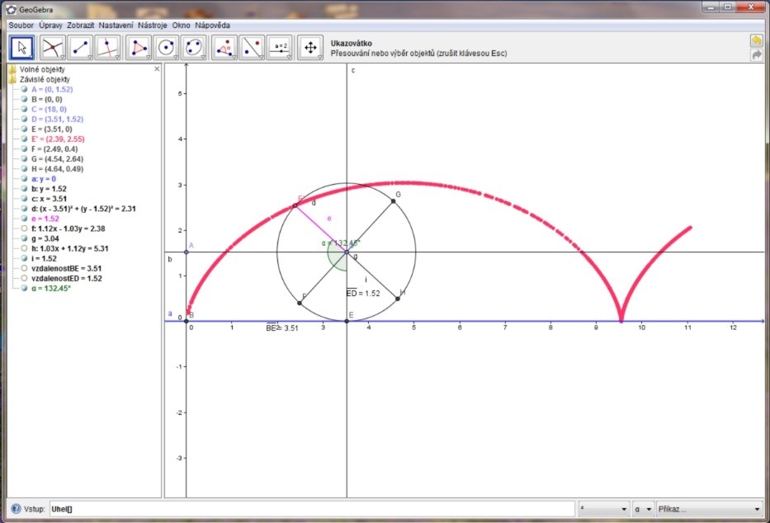Click the input help question mark button
The image size is (770, 523).
tap(15, 509)
